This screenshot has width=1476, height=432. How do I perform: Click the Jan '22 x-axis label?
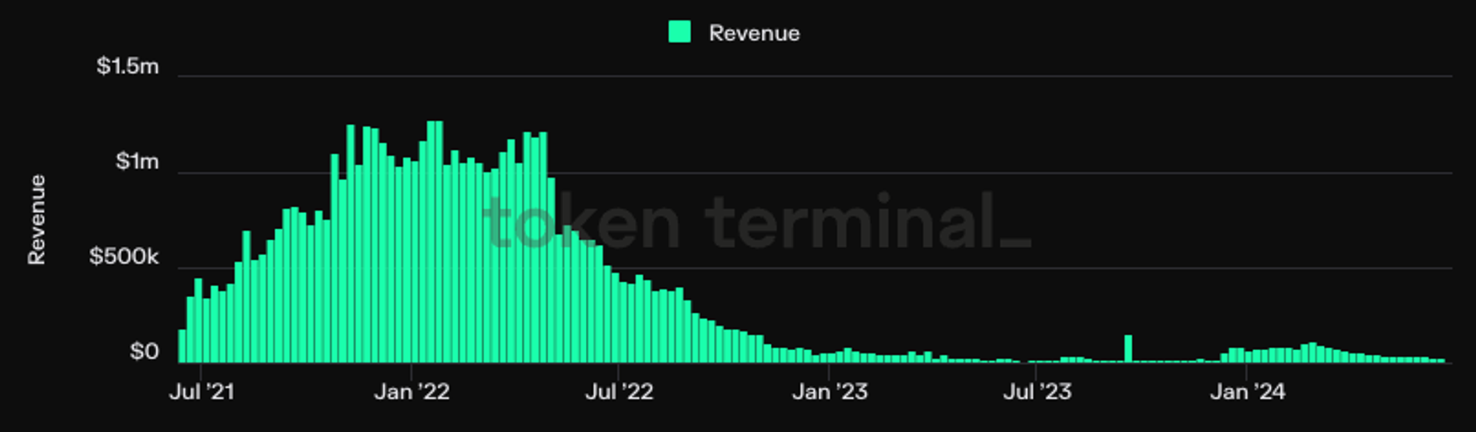pos(412,392)
